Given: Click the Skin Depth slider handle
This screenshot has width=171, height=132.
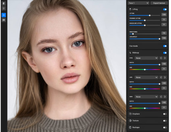Looking at the screenshot, I should point(159,103).
